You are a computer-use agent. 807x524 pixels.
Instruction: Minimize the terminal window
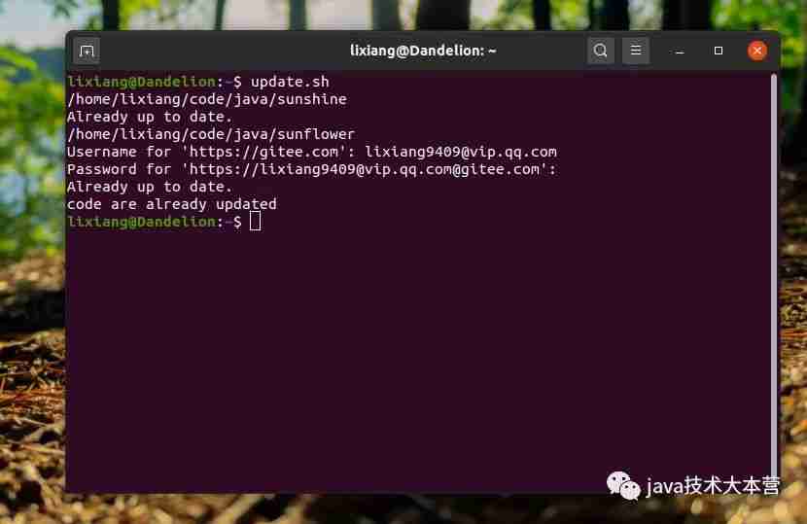point(680,51)
